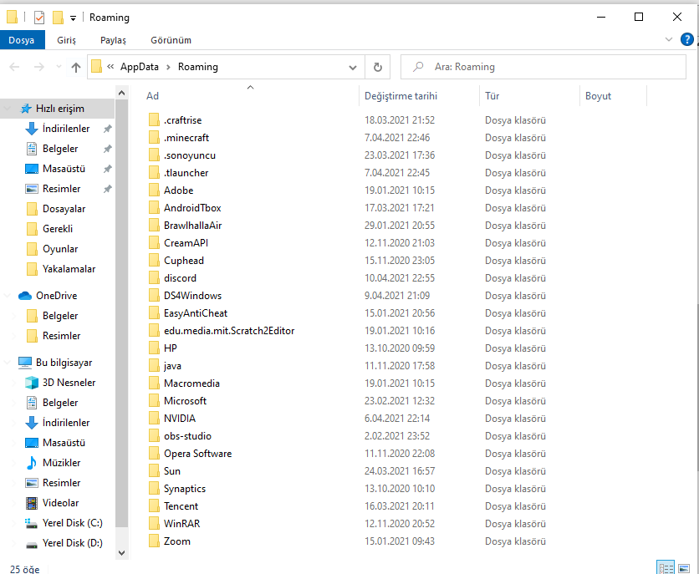Image resolution: width=699 pixels, height=574 pixels.
Task: Click the New Folder icon in quick access toolbar
Action: 58,18
